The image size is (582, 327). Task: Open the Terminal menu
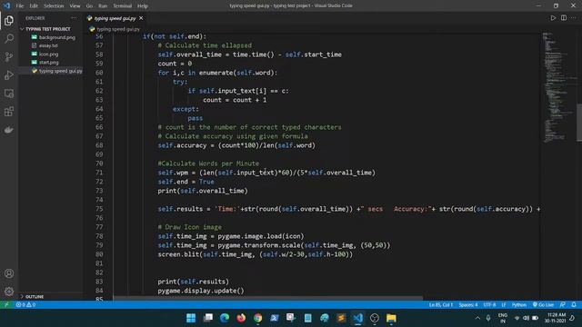click(x=122, y=6)
